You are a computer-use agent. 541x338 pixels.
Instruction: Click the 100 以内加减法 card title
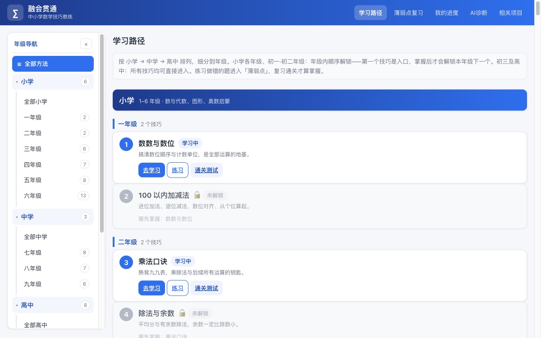pos(164,195)
